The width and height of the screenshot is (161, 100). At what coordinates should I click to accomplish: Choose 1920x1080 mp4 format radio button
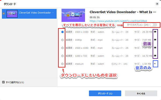click(x=63, y=48)
